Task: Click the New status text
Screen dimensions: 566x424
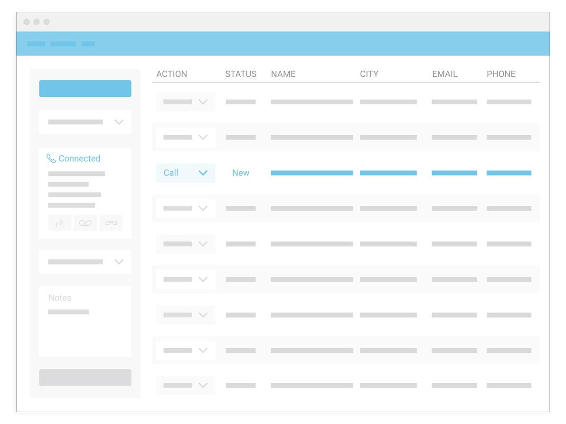Action: (x=241, y=173)
